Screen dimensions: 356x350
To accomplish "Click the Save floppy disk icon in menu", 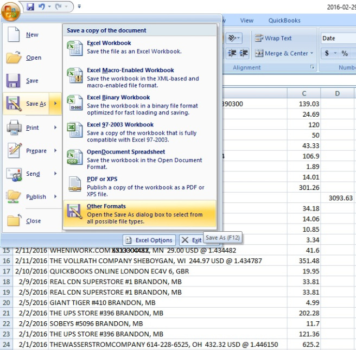I will [13, 80].
